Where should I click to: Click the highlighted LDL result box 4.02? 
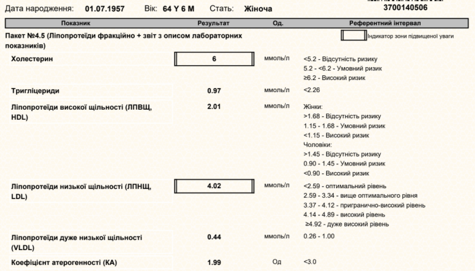(x=214, y=187)
